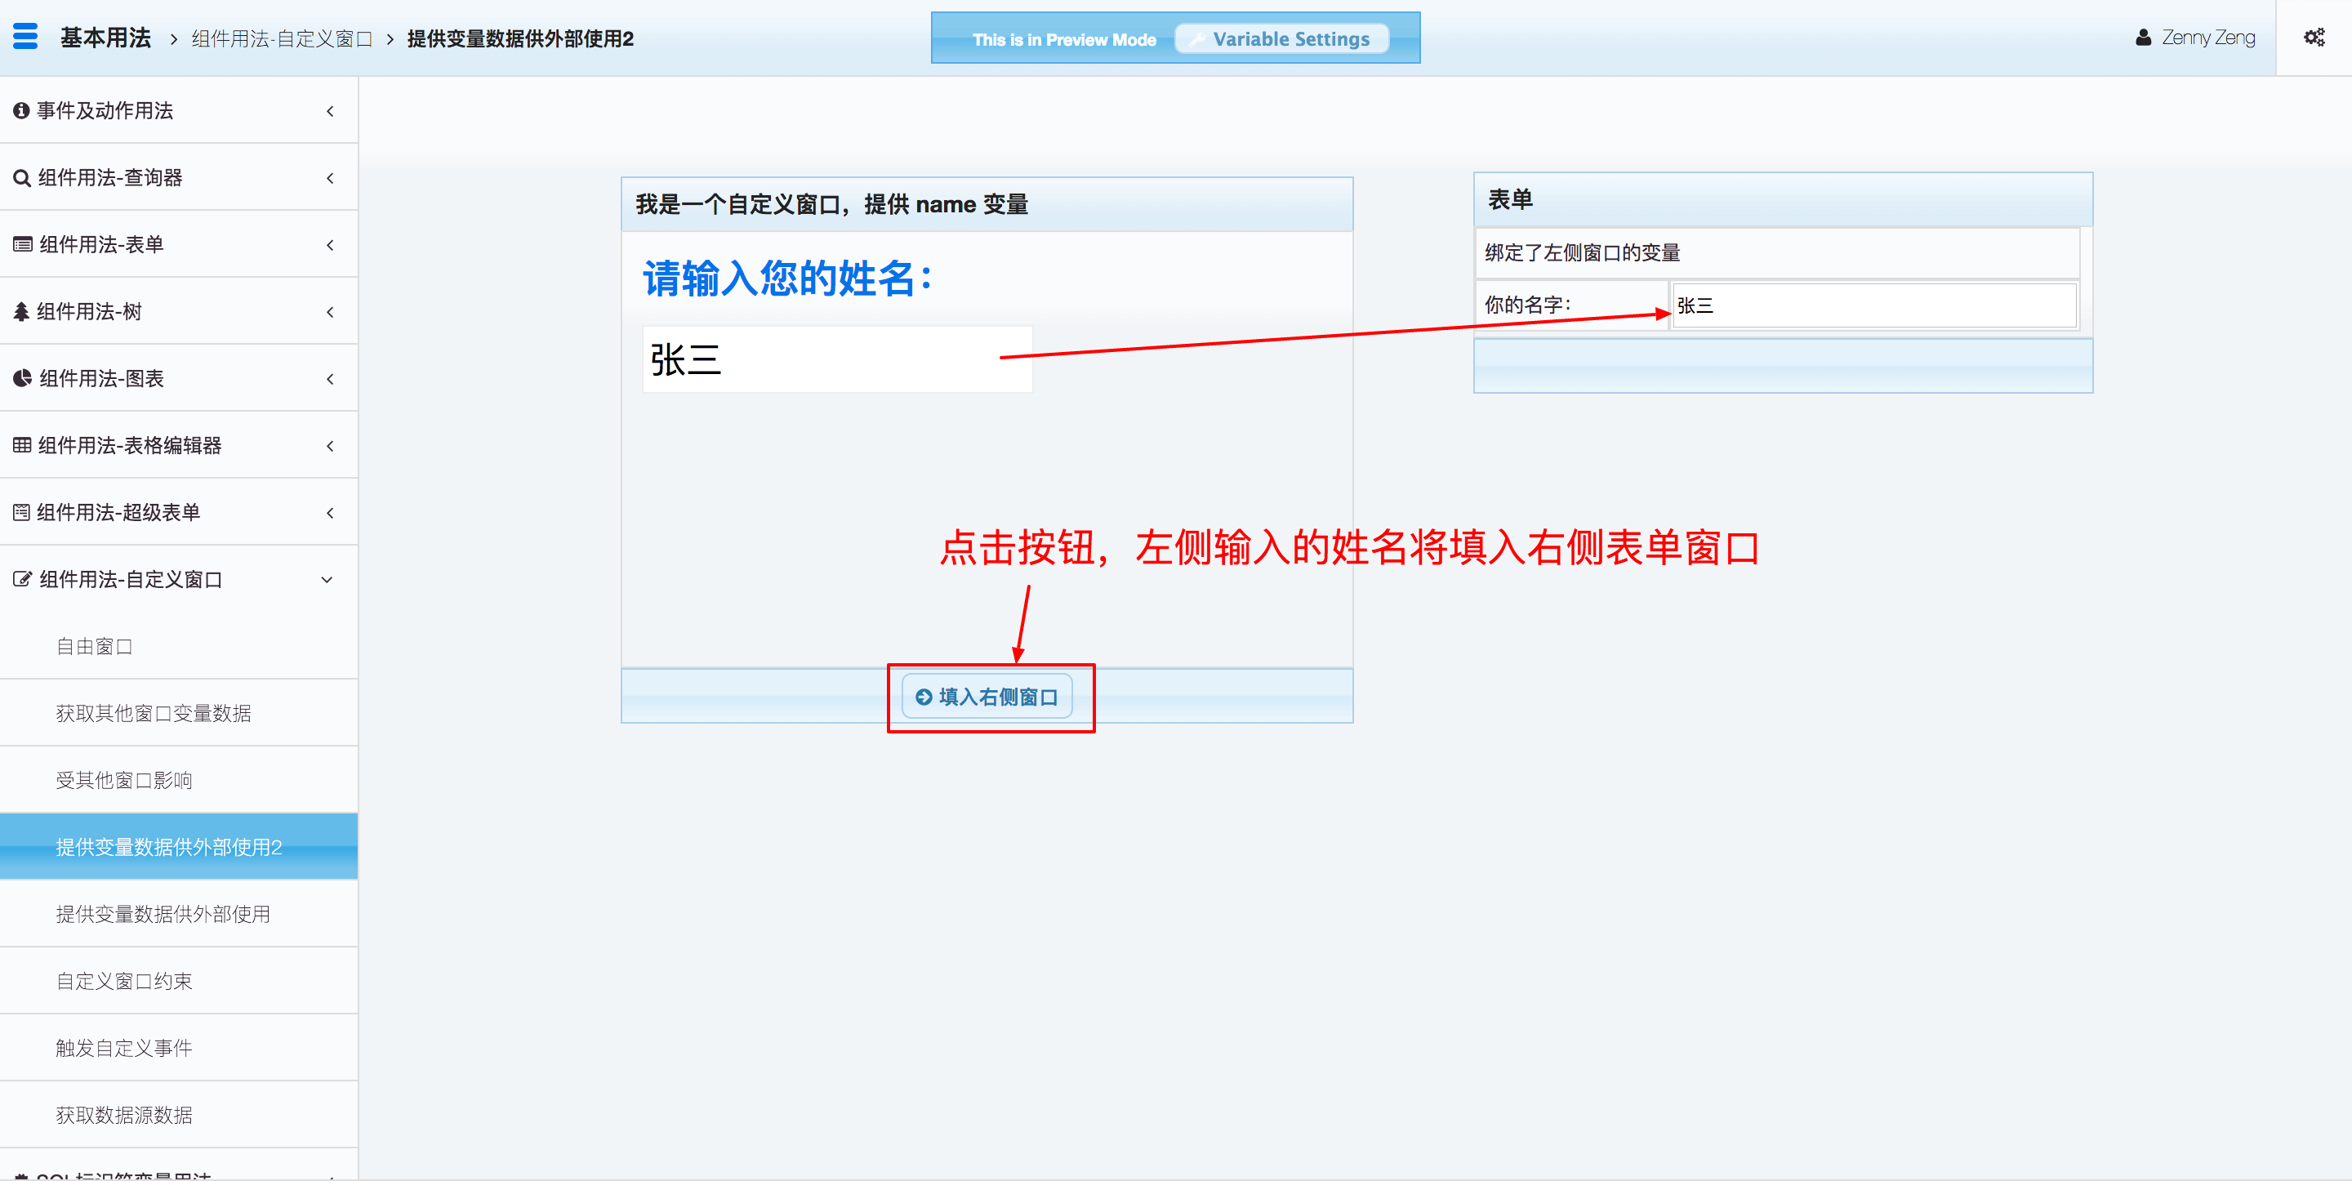Click the magnifier icon beside 组件用法-查询器
This screenshot has height=1181, width=2352.
coord(22,178)
